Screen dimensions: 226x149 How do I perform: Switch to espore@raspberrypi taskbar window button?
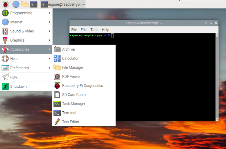pos(63,4)
